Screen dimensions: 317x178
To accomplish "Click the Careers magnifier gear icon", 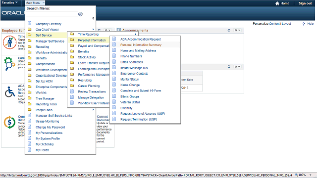I will 9,64.
